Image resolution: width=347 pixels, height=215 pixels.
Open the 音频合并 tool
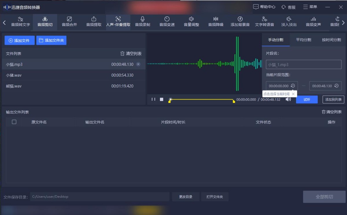[69, 22]
